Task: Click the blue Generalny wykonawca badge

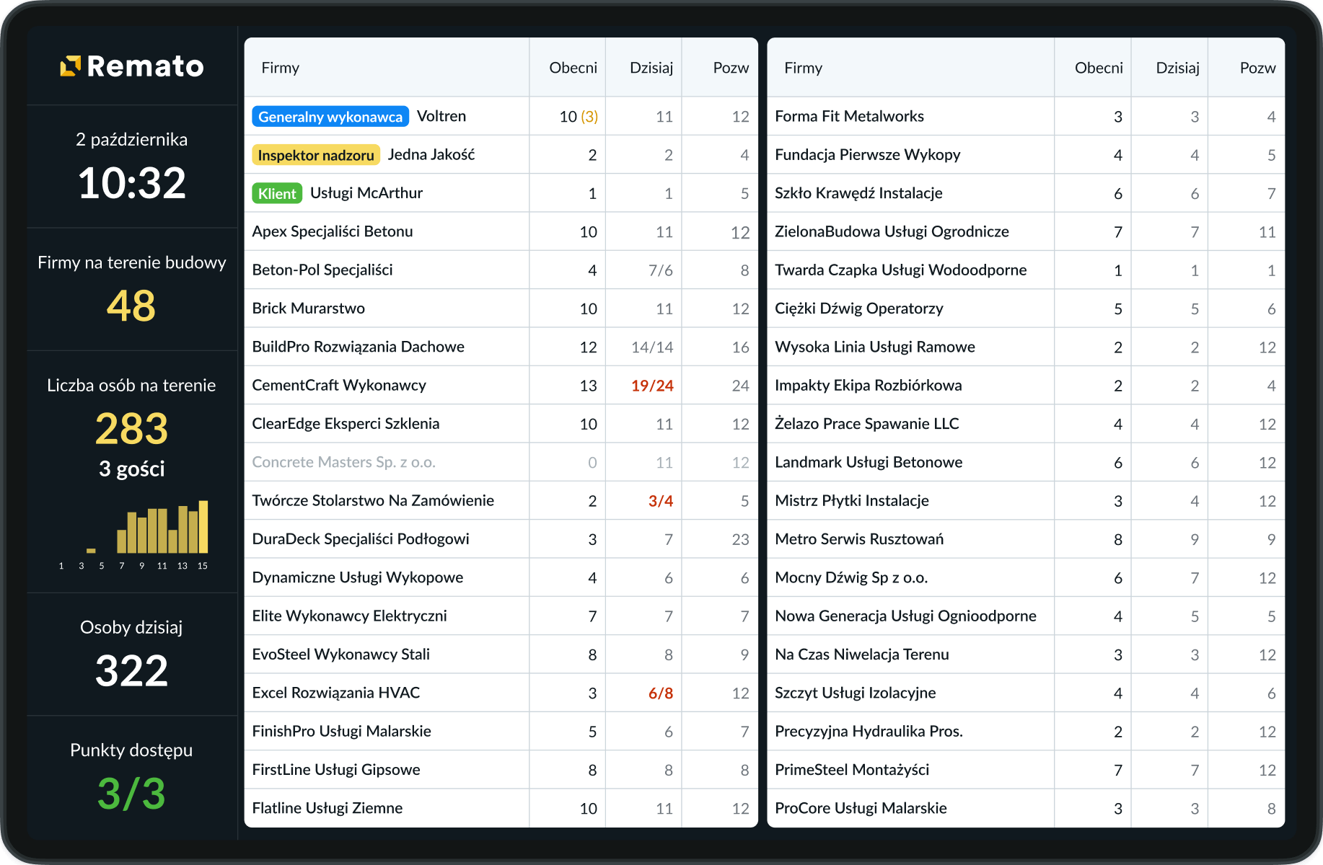Action: click(330, 117)
